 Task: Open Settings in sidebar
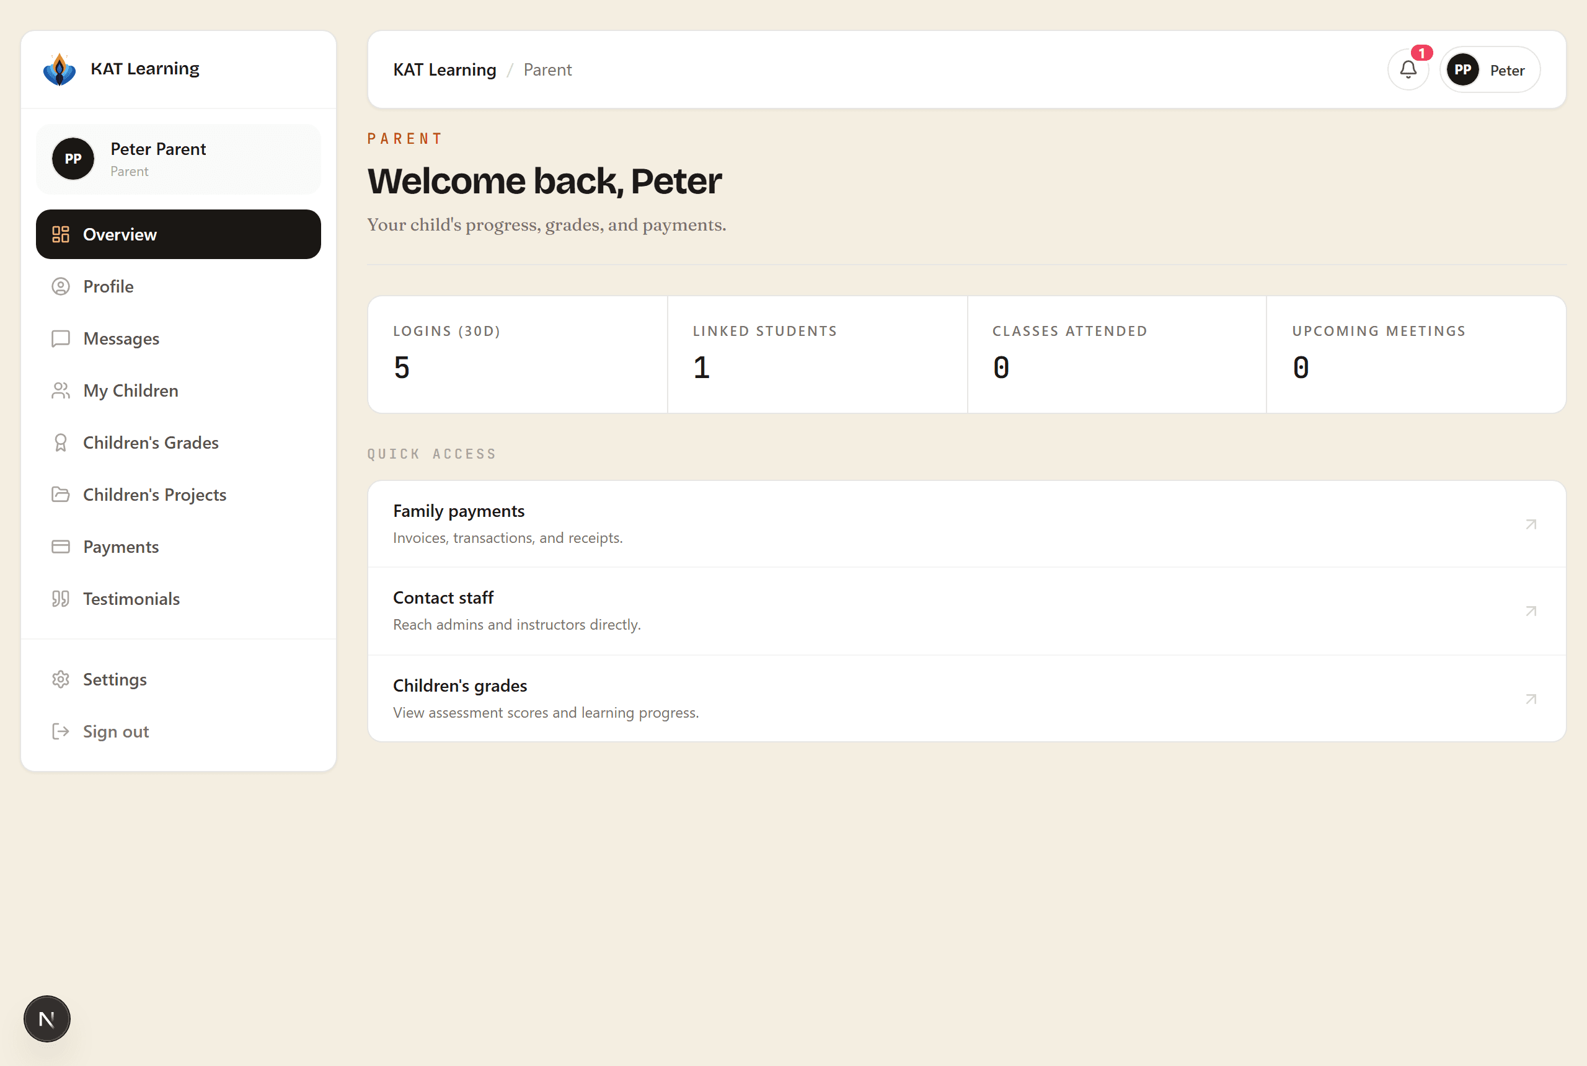pyautogui.click(x=178, y=679)
